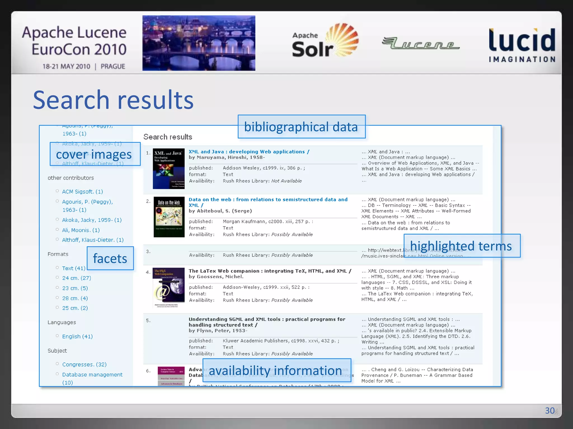573x429 pixels.
Task: Click 'Rush Rhees Library: Not Available' availability text
Action: click(262, 181)
